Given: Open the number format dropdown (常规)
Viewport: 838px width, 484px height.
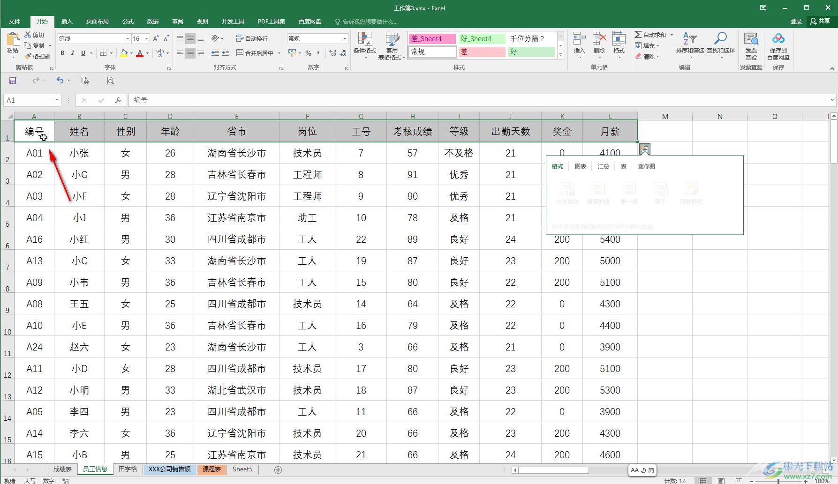Looking at the screenshot, I should [x=345, y=38].
